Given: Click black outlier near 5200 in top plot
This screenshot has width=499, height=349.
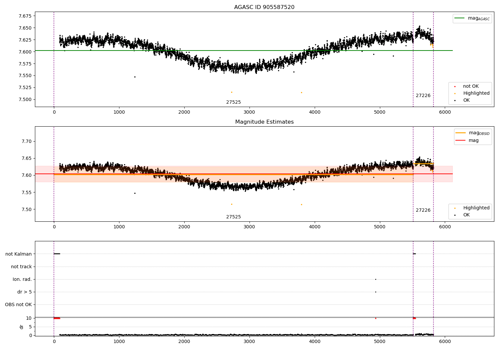Looking at the screenshot, I should (x=393, y=56).
